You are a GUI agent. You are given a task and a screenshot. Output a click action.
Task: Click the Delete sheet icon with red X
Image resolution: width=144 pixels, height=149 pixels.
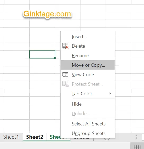pyautogui.click(x=65, y=46)
